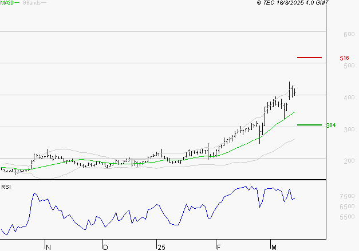Click the 6500 RSI axis label

point(347,207)
